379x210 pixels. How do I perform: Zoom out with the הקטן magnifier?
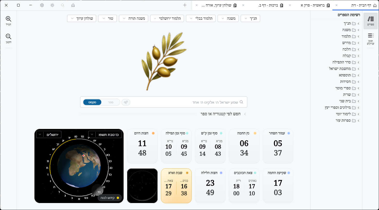[x=9, y=38]
